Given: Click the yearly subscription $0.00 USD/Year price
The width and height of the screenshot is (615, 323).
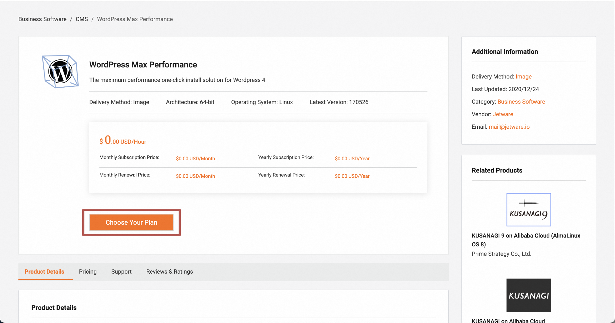Looking at the screenshot, I should pyautogui.click(x=352, y=159).
